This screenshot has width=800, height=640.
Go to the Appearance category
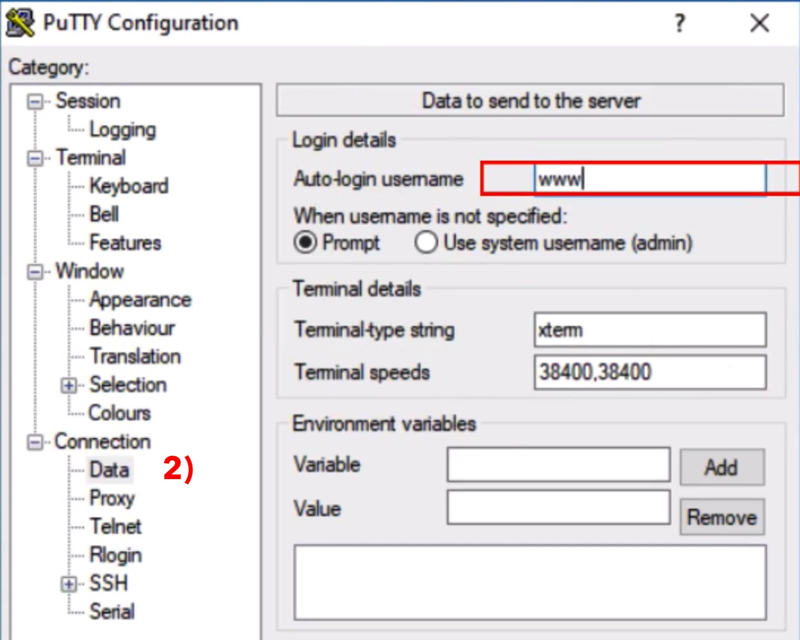(140, 300)
